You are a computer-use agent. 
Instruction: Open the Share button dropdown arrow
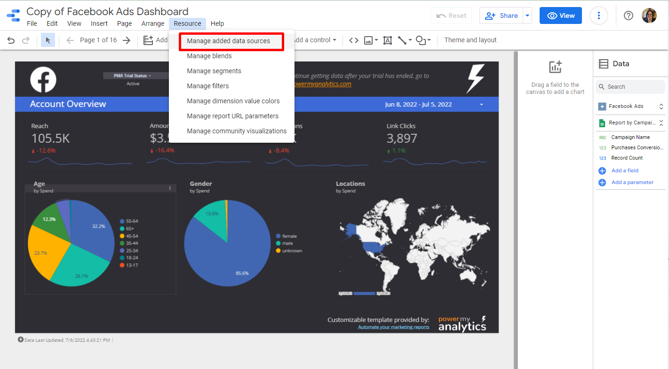(528, 15)
